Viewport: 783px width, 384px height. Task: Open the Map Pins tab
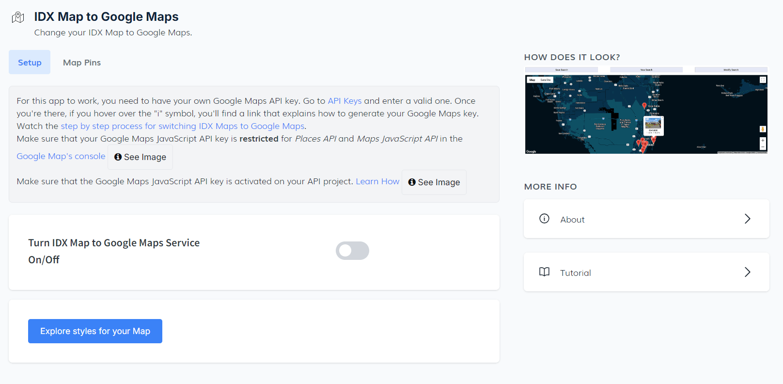point(82,63)
